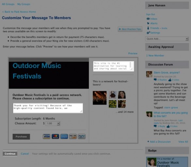Click Jane's avatar beside fall concerts discussion
The height and width of the screenshot is (167, 191).
(149, 114)
